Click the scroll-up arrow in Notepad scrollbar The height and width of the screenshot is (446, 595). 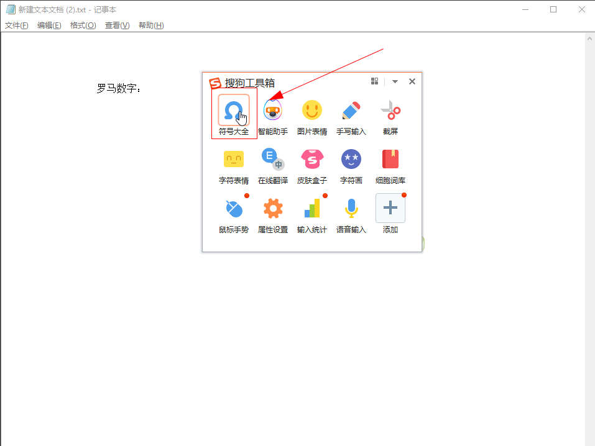[x=589, y=39]
